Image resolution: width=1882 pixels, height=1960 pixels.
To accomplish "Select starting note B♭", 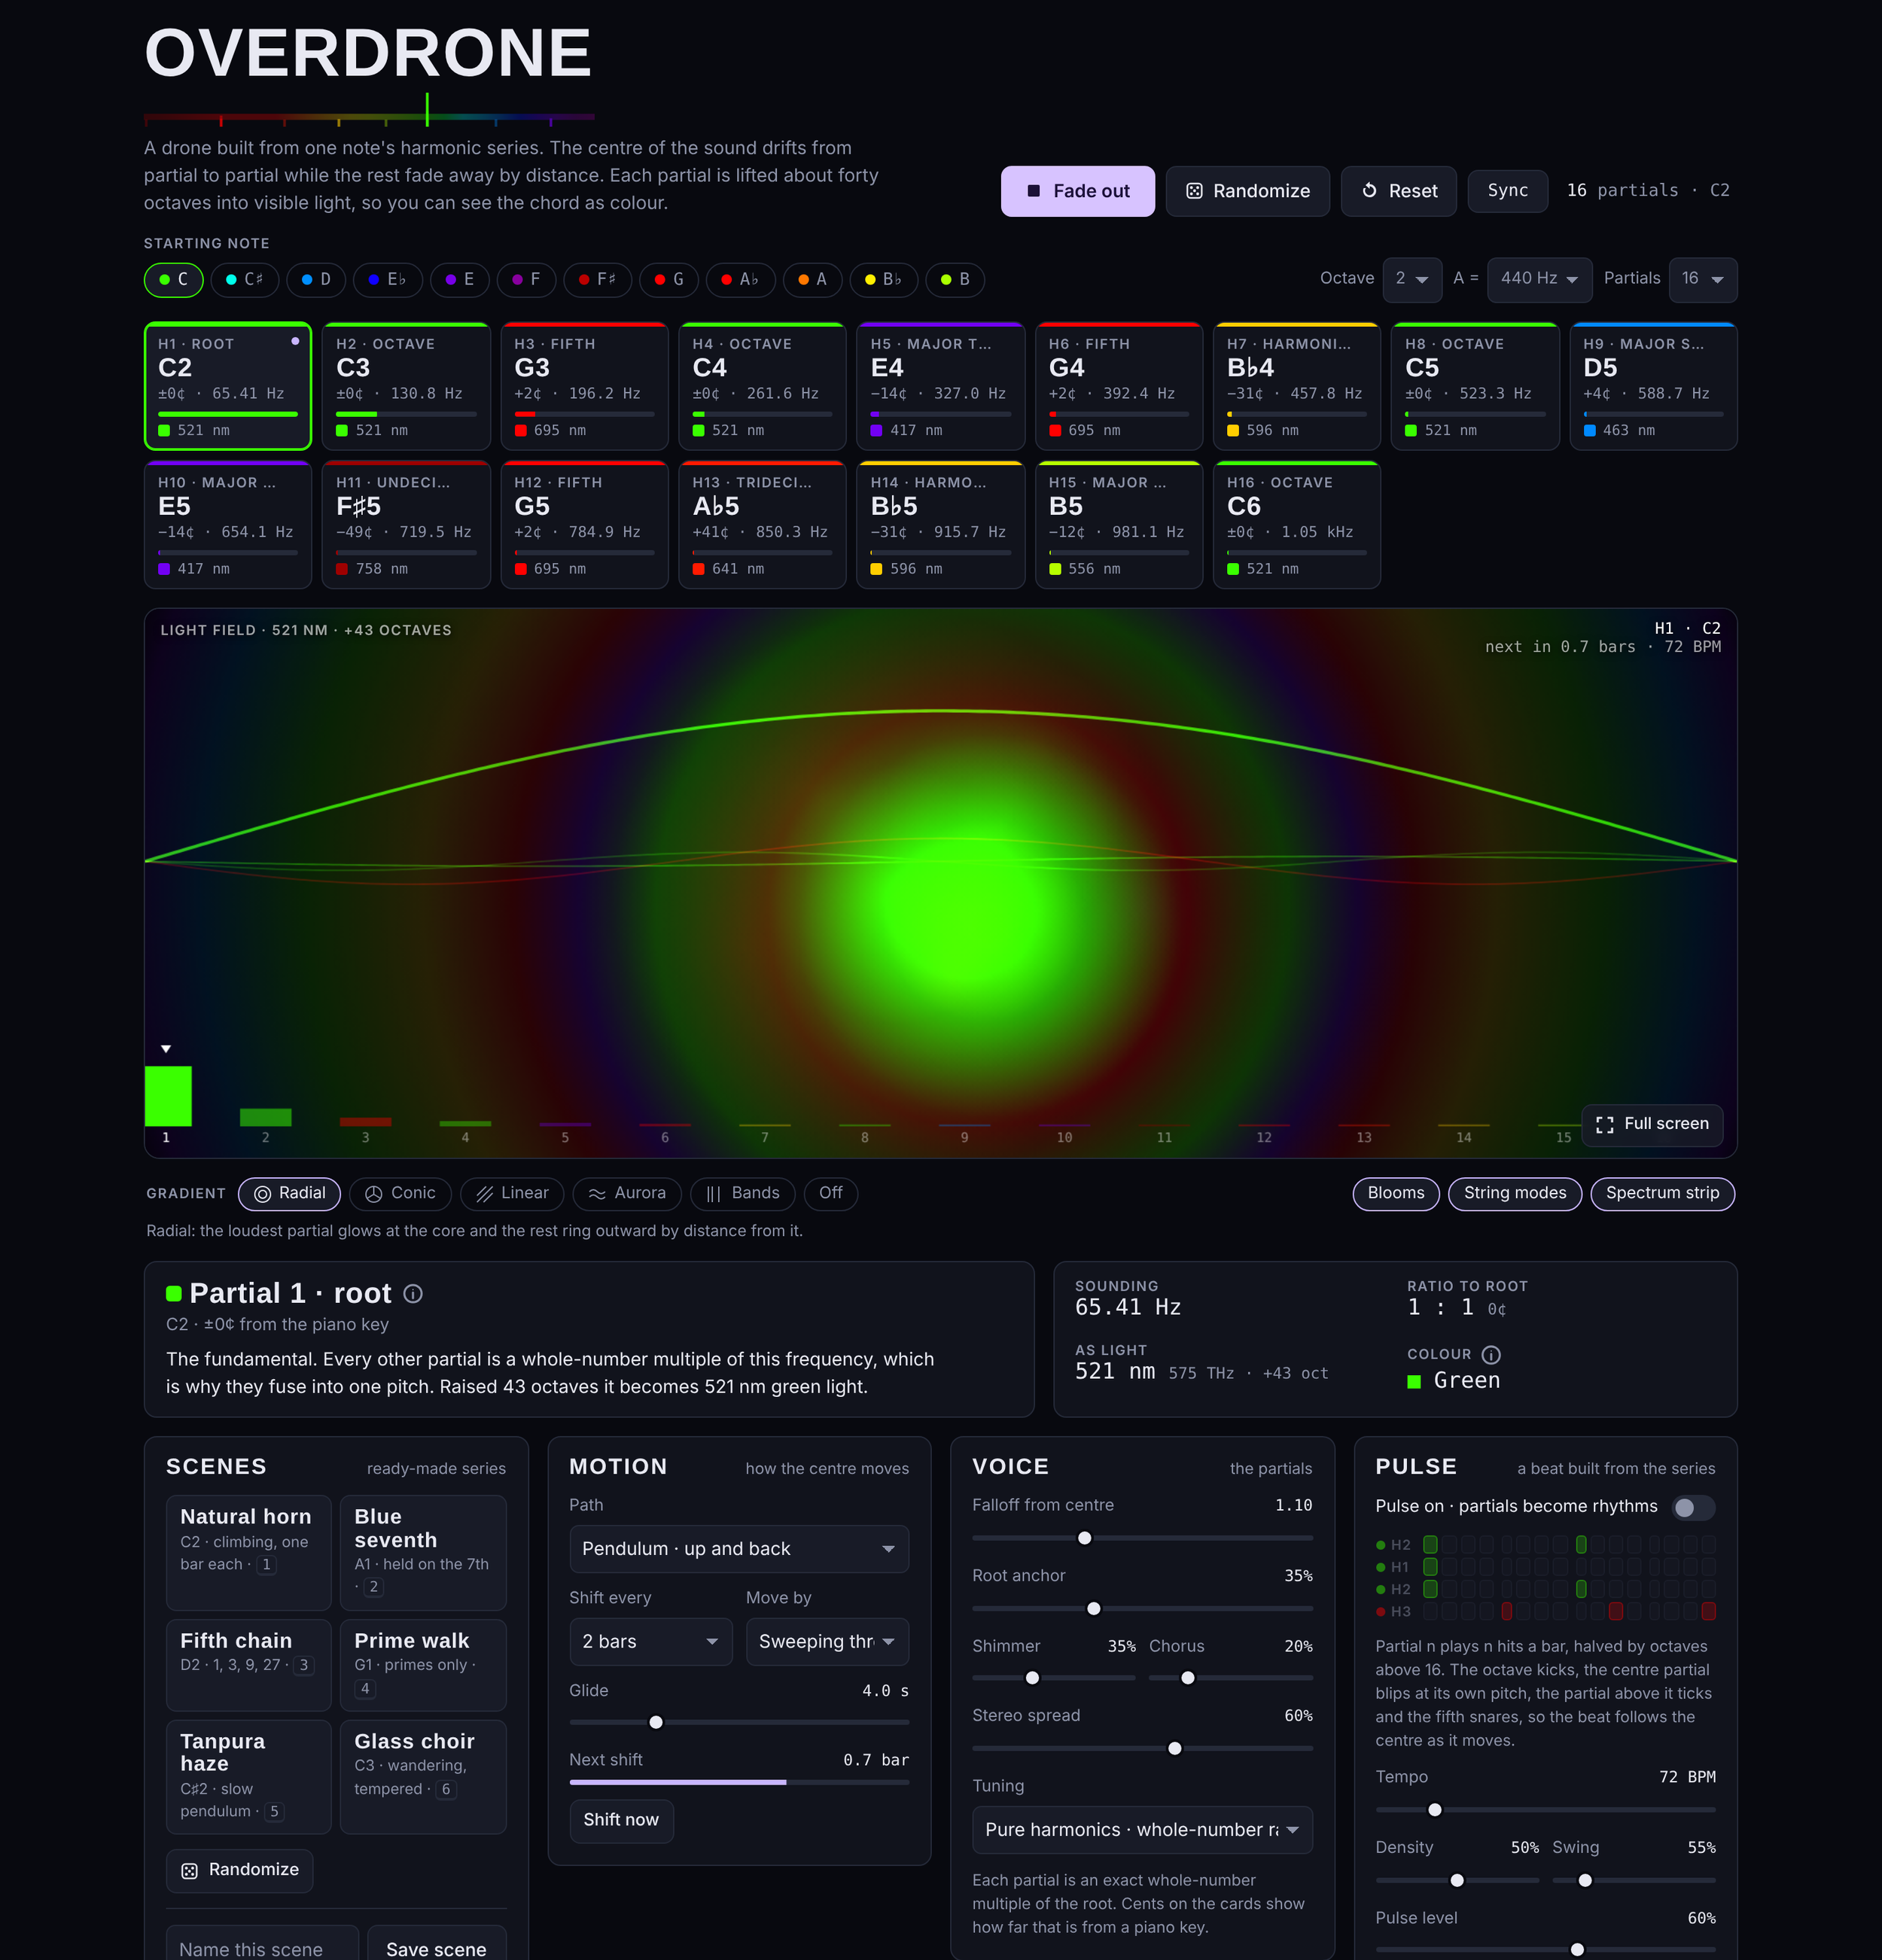I will click(x=884, y=280).
